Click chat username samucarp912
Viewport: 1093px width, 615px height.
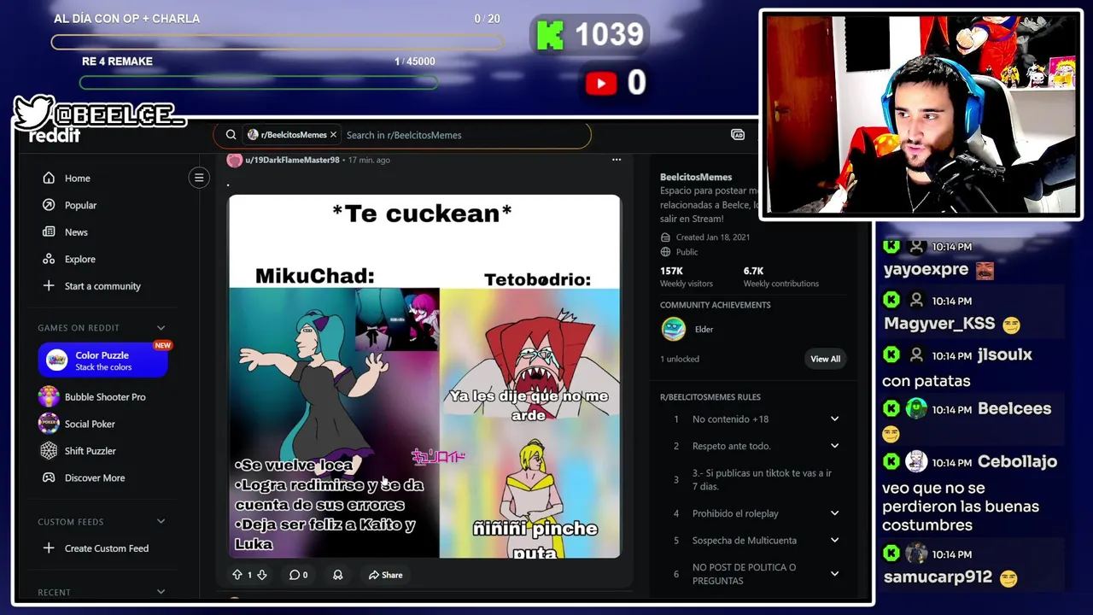[938, 577]
